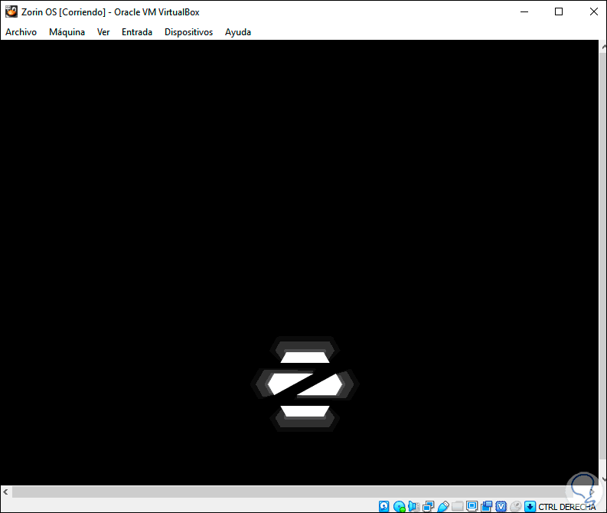Click the horizontal scrollbar left arrow
The image size is (607, 513).
pos(5,492)
